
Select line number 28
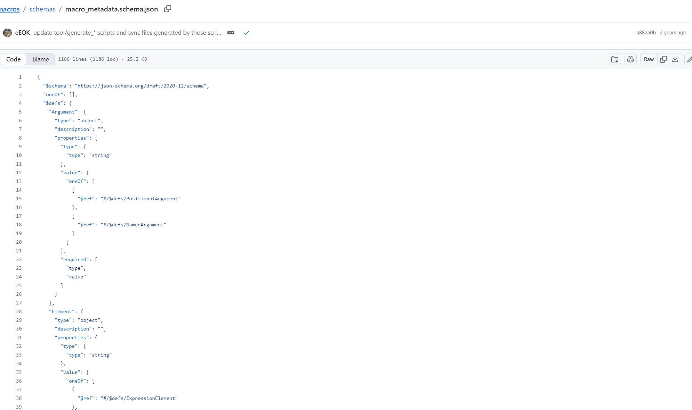coord(19,311)
